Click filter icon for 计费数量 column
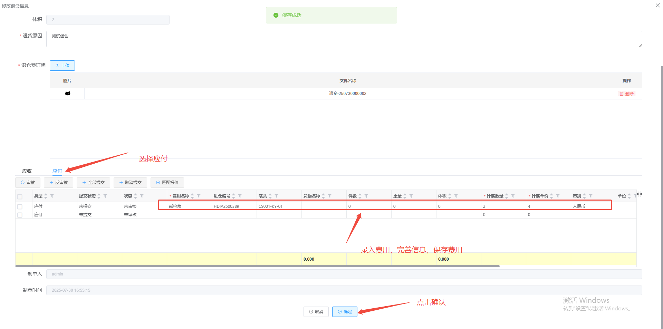The width and height of the screenshot is (663, 329). tap(513, 196)
